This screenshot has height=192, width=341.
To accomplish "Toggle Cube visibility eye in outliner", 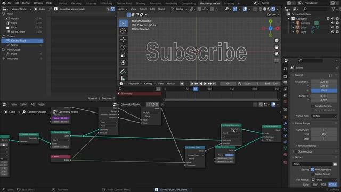I will coord(332,27).
